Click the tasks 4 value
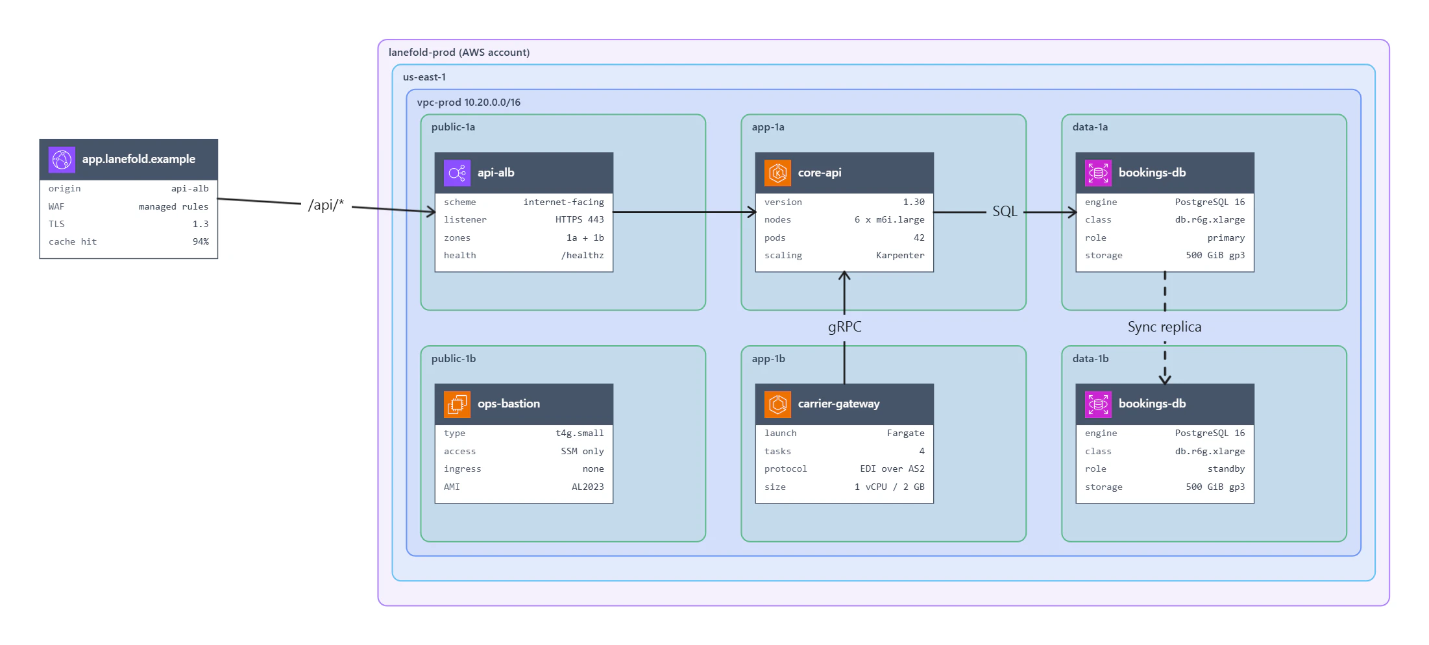The image size is (1429, 645). click(x=922, y=452)
